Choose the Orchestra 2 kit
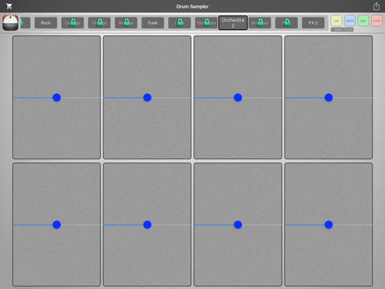The width and height of the screenshot is (385, 289). [233, 22]
